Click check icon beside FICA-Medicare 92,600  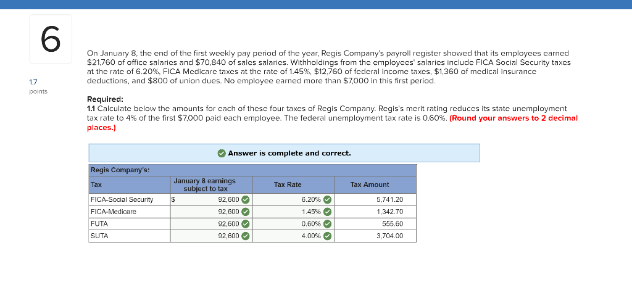[x=246, y=212]
